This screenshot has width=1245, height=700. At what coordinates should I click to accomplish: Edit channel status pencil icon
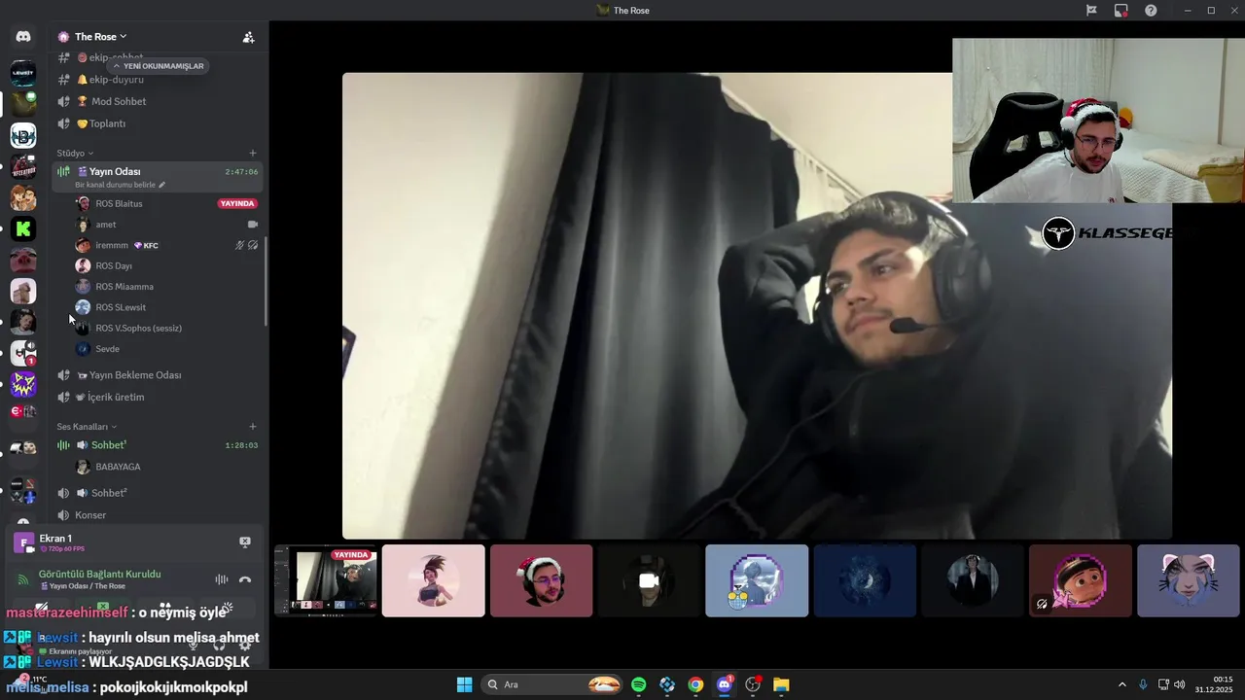[162, 185]
